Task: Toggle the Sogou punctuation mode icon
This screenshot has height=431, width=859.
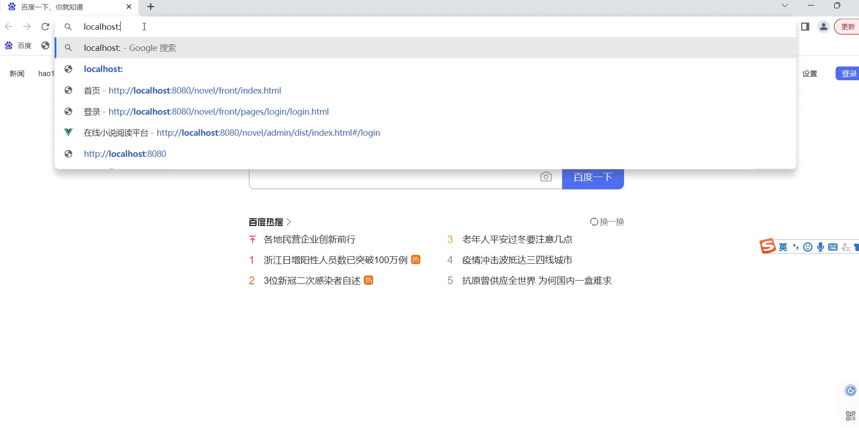Action: click(x=796, y=247)
